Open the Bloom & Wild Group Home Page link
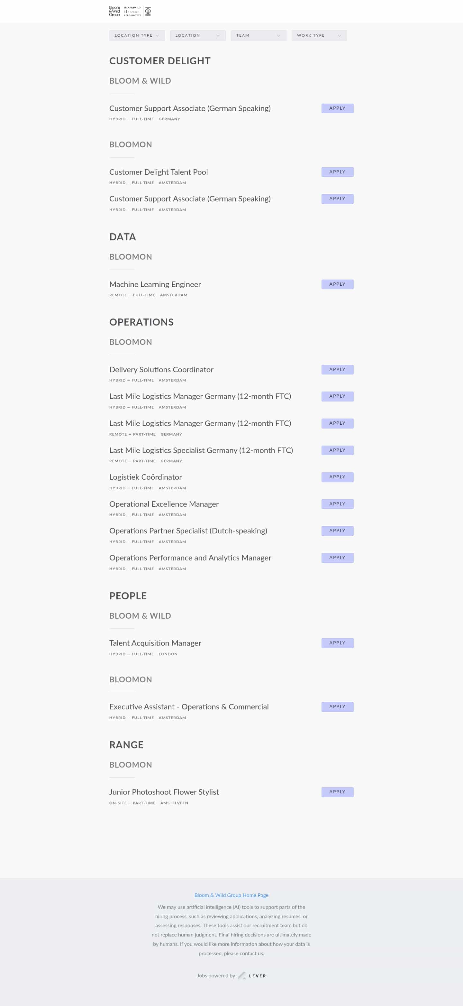The height and width of the screenshot is (1006, 463). 231,895
